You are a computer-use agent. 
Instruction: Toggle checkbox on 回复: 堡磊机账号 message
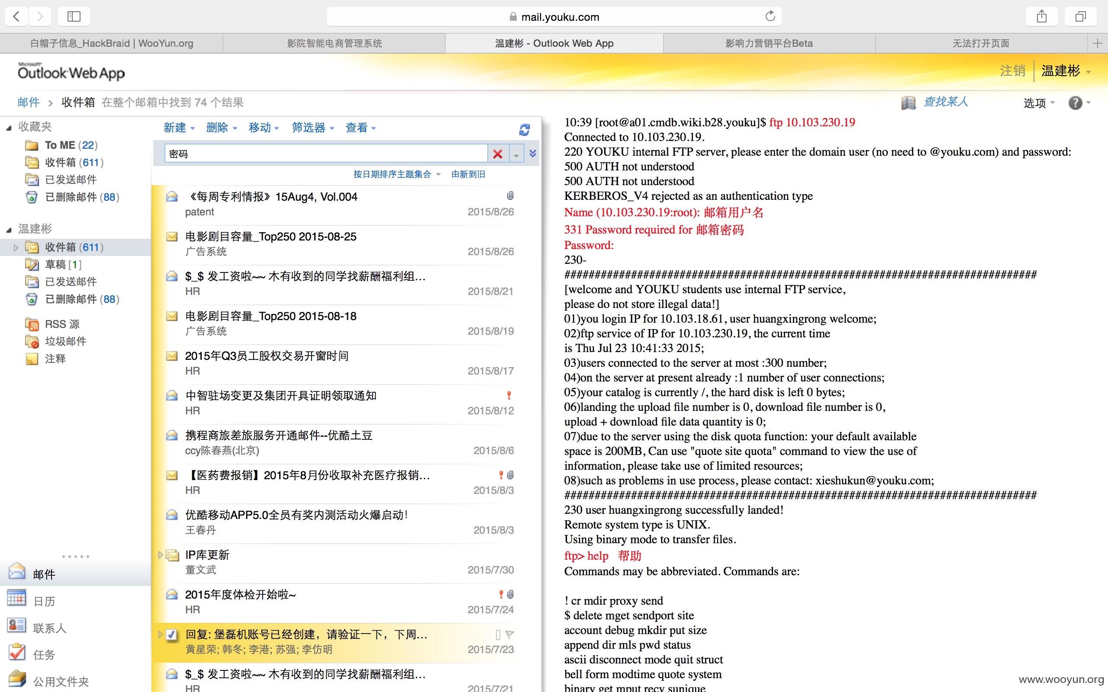click(172, 635)
